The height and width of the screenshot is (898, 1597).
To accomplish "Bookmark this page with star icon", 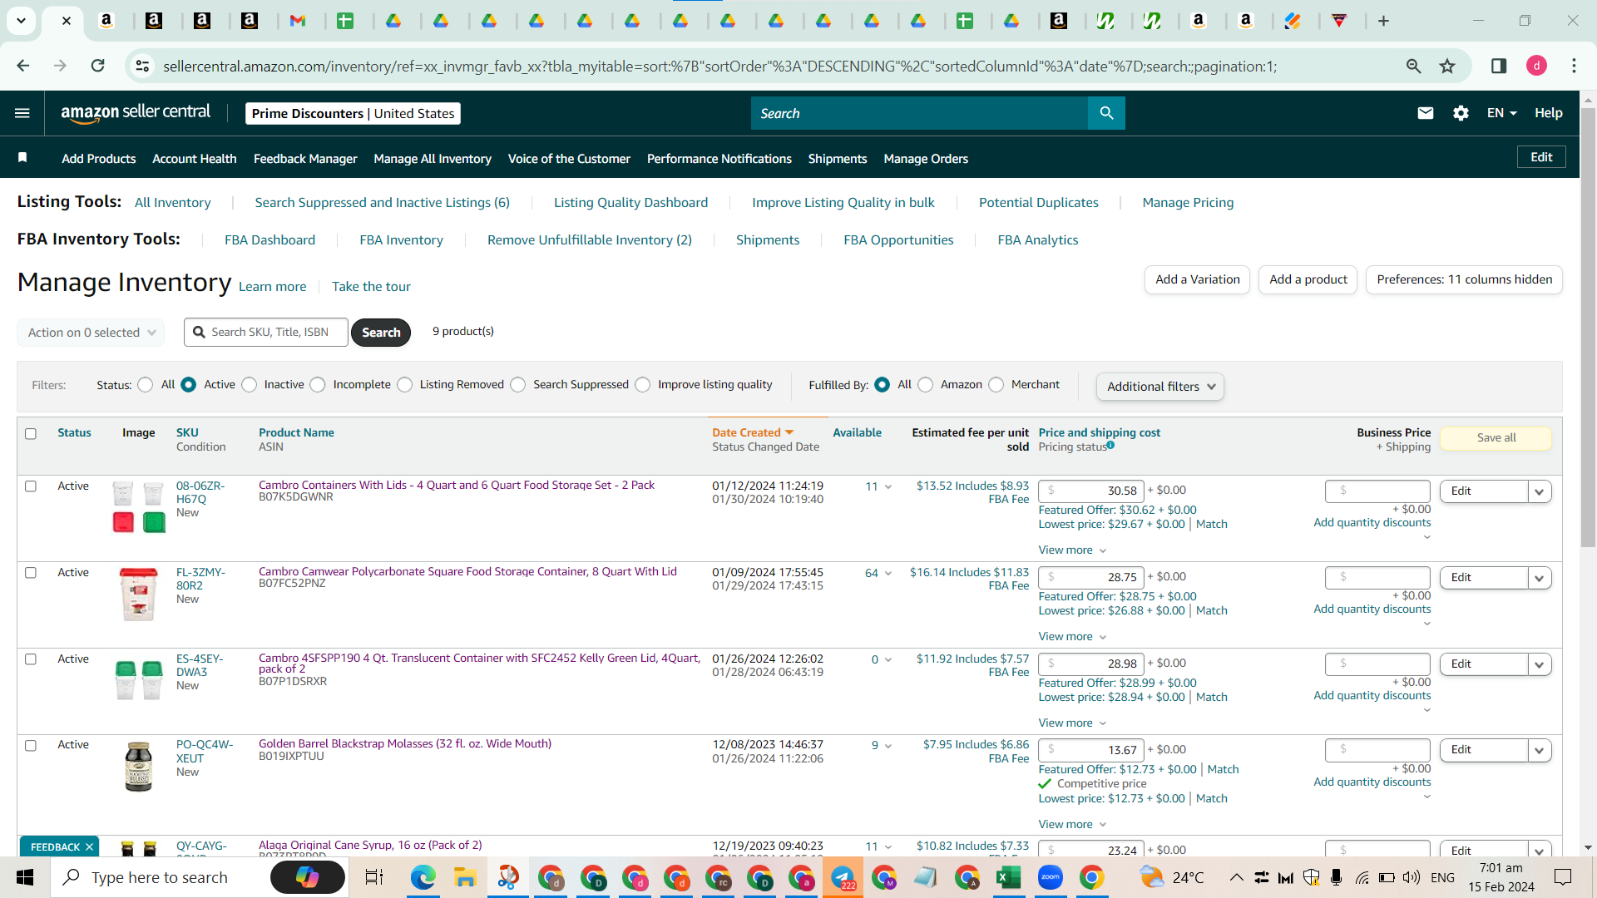I will tap(1447, 66).
